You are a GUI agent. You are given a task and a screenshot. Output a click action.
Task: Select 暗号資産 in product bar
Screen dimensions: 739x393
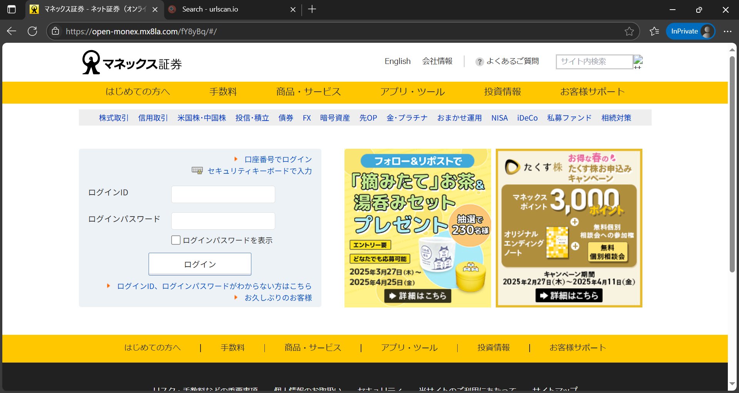pyautogui.click(x=335, y=118)
